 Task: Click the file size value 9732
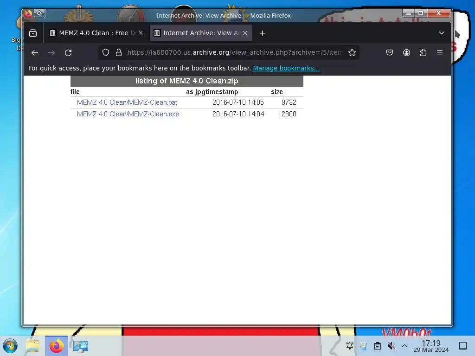pyautogui.click(x=289, y=102)
